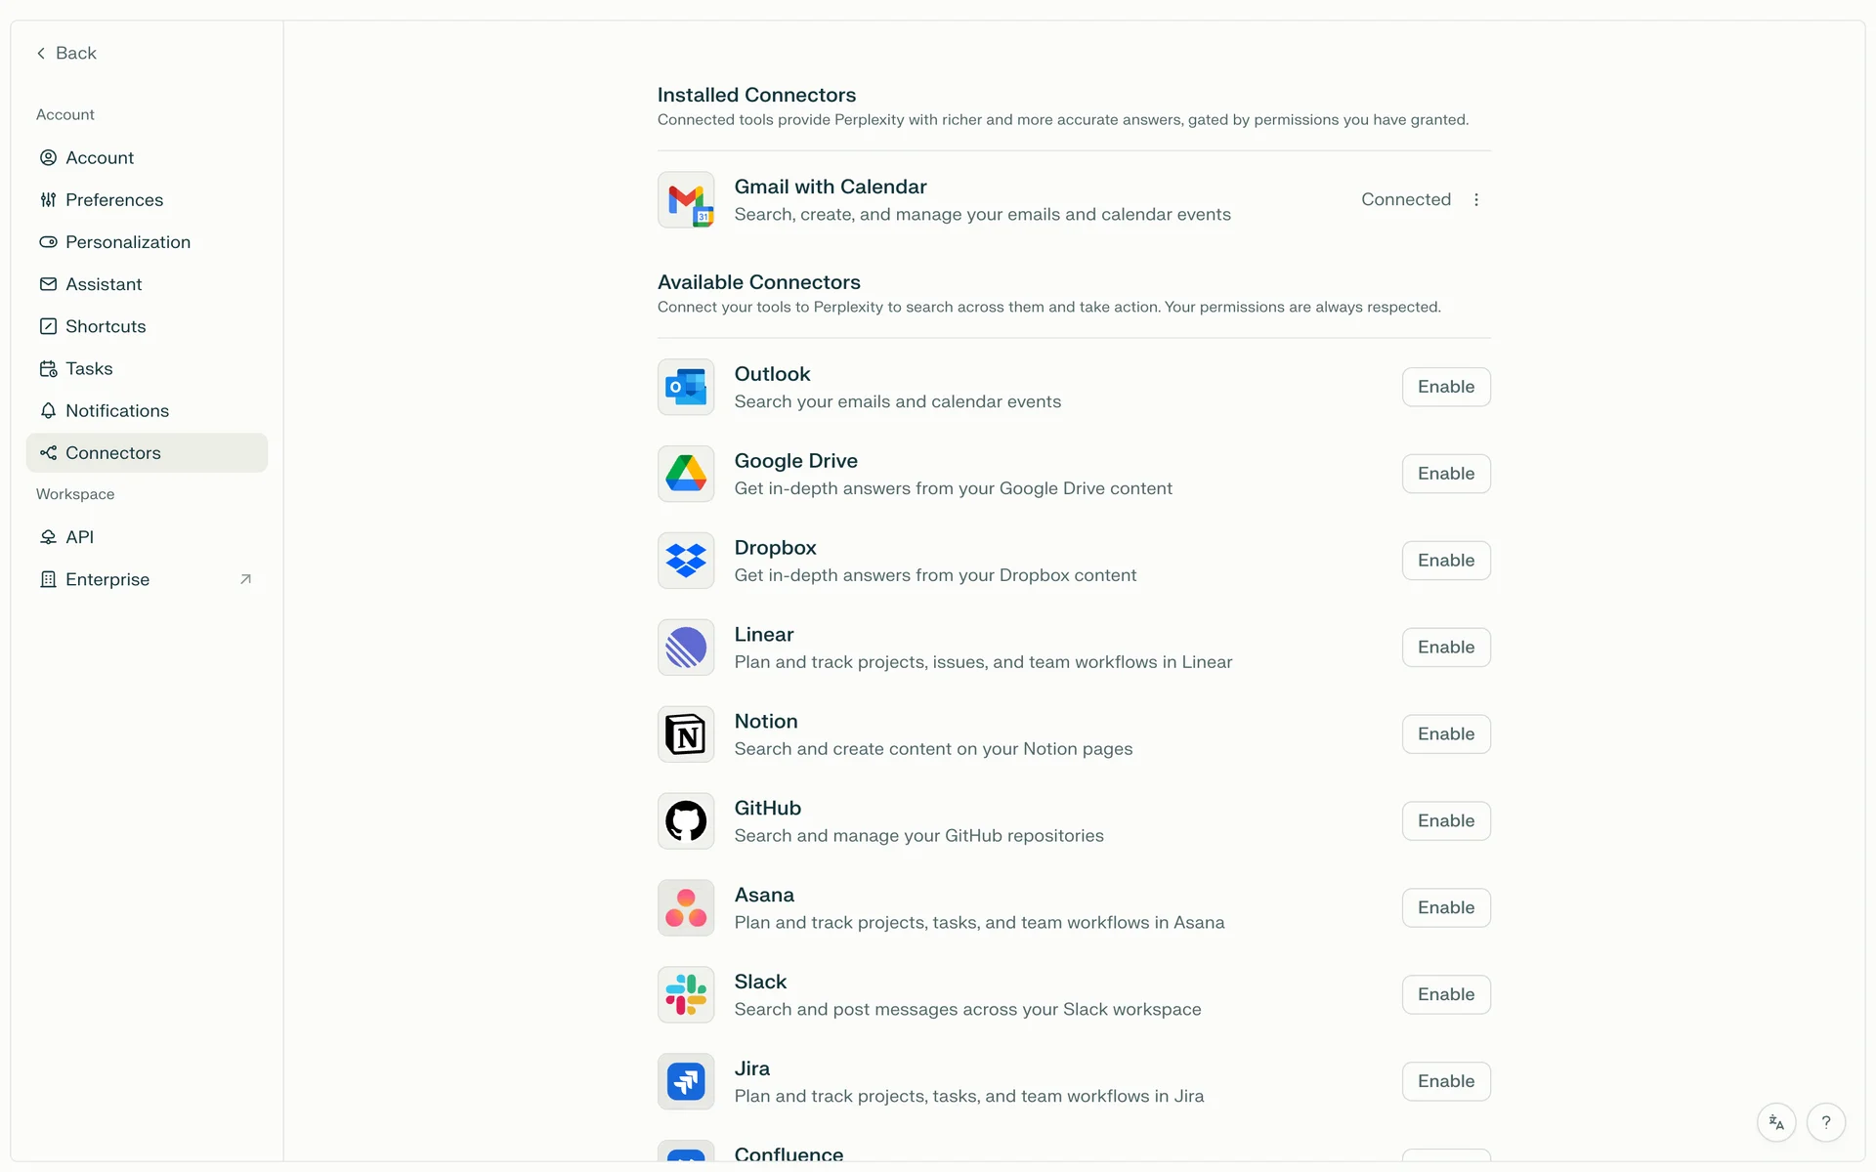Enable the Asana connector

(x=1446, y=907)
